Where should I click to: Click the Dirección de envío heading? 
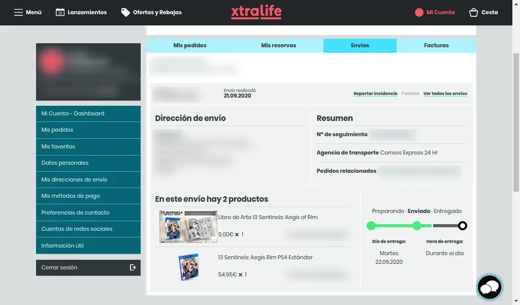[x=190, y=118]
